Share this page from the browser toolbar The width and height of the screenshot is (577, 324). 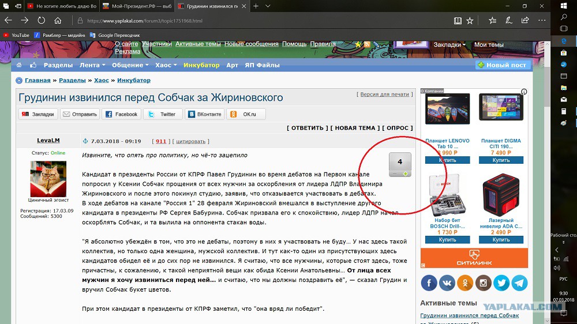(x=525, y=21)
